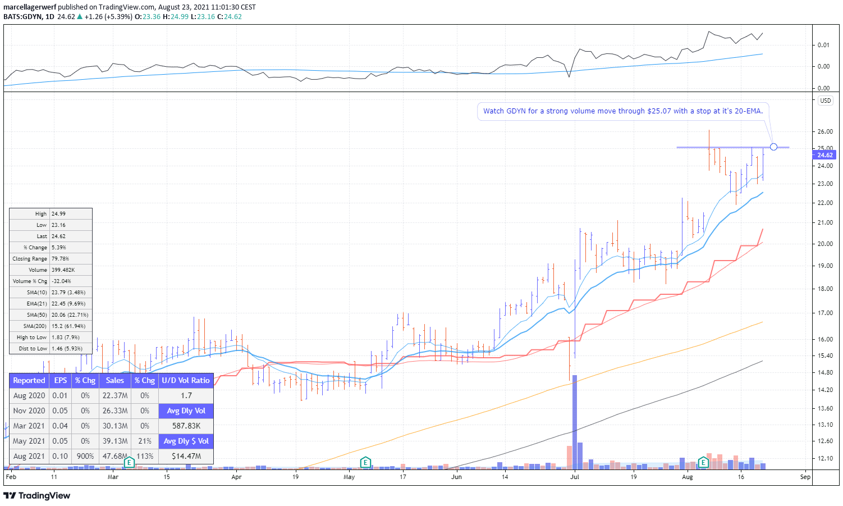
Task: Click the earnings E marker near Mar
Action: (x=129, y=463)
